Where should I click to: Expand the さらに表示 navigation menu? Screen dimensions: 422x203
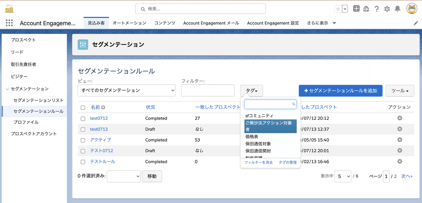[x=321, y=23]
